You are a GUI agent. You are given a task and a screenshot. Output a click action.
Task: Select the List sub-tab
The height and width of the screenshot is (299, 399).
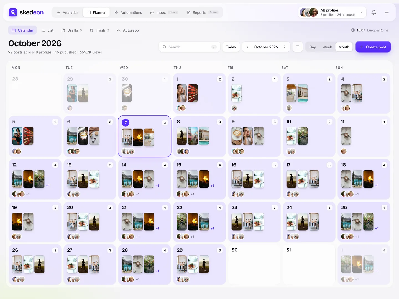pos(47,30)
